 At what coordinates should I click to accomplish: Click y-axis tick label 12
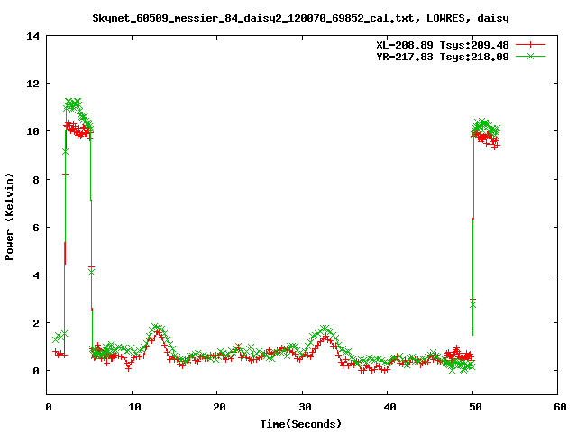32,84
